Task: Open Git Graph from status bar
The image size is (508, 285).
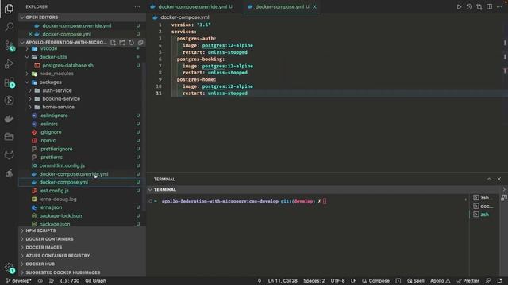Action: coord(95,281)
